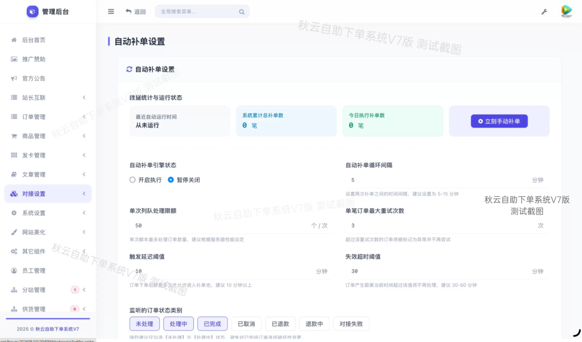
Task: Click grid icon beside 发卡管理
Action: (x=14, y=155)
